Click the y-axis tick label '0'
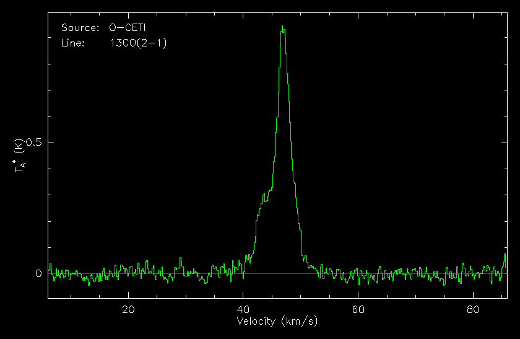The width and height of the screenshot is (520, 339). (x=39, y=273)
